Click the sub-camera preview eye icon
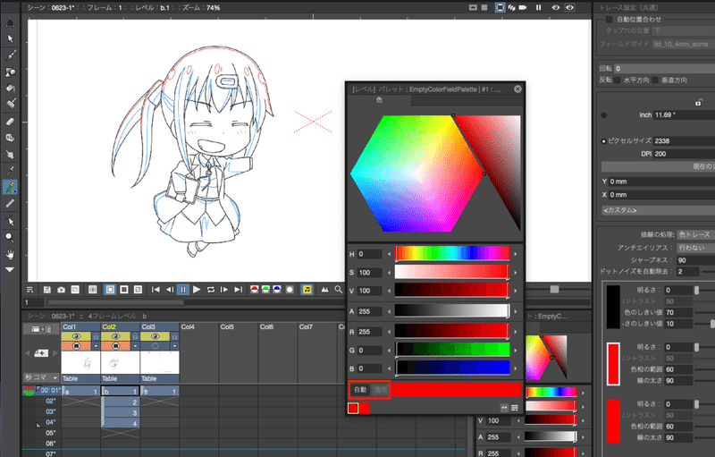The width and height of the screenshot is (715, 457). click(x=570, y=7)
